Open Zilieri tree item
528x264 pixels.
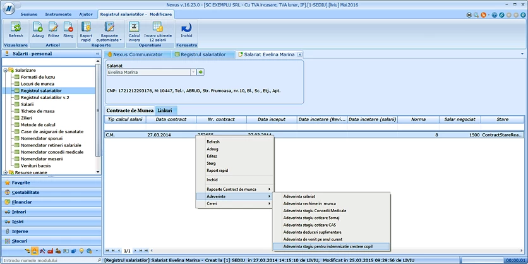click(27, 118)
